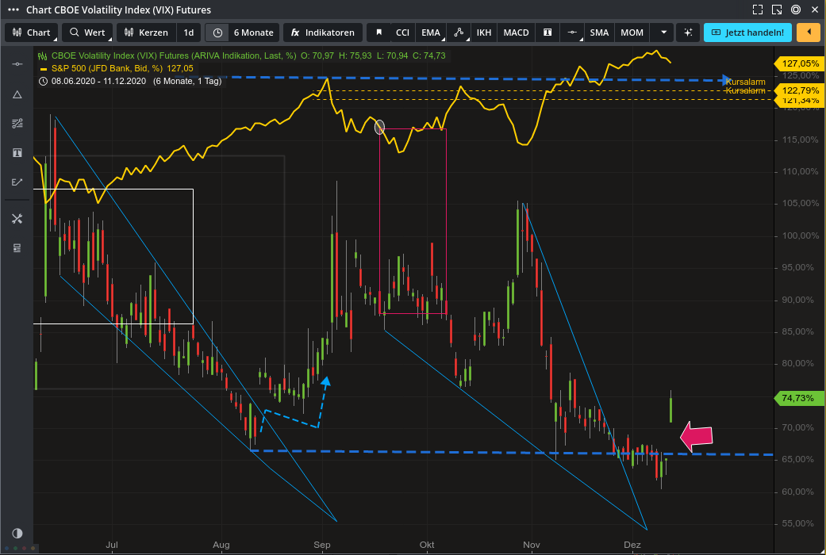This screenshot has height=555, width=826.
Task: Add the CCI indicator
Action: click(402, 33)
